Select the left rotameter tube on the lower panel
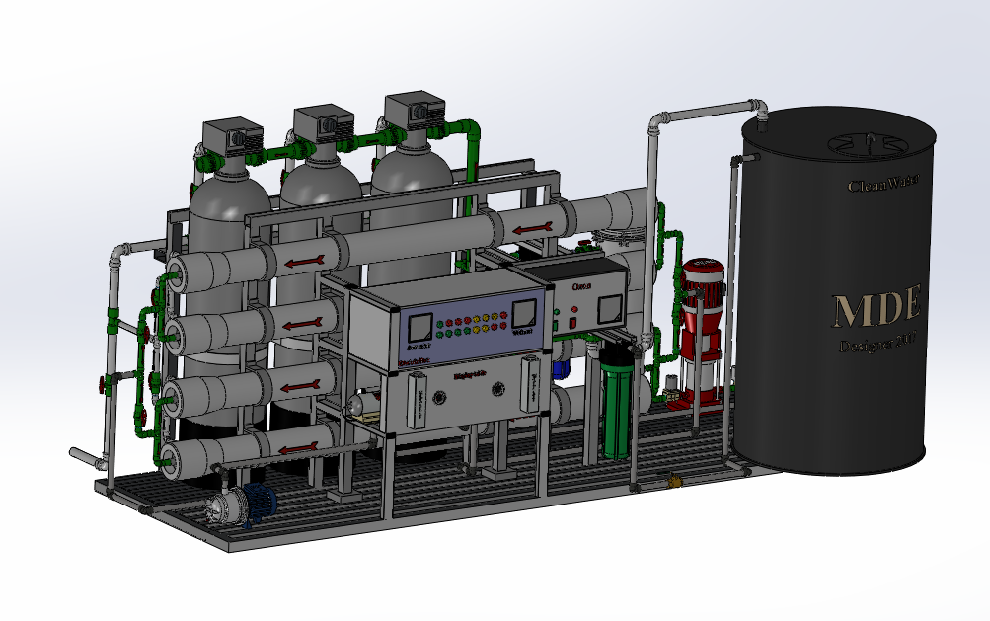990x621 pixels. point(419,401)
